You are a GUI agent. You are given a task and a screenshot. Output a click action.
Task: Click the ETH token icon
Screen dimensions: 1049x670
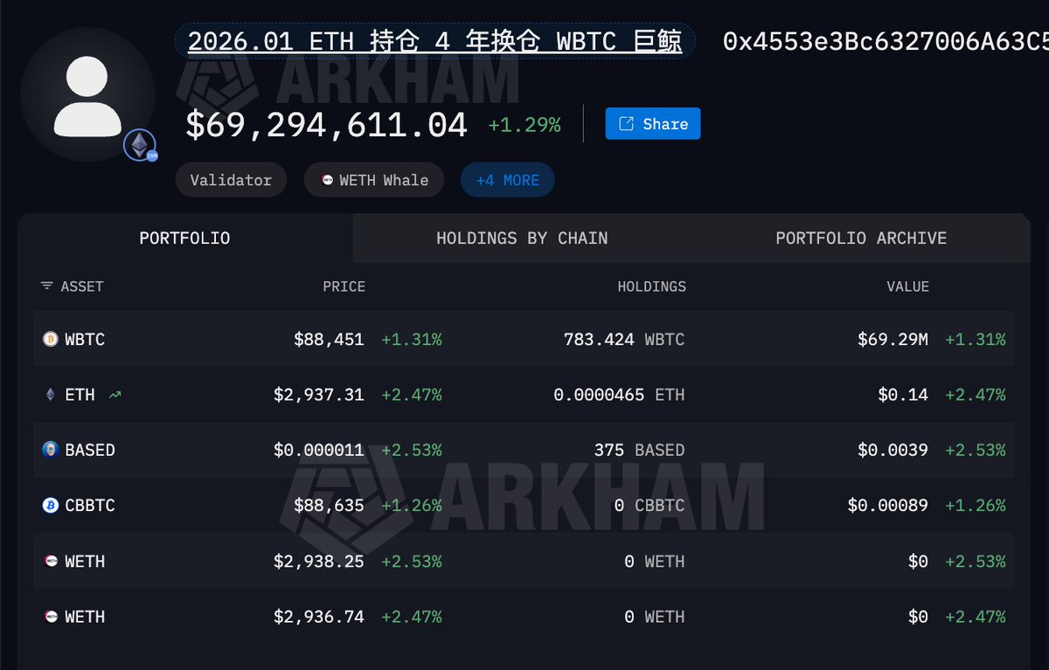[x=51, y=395]
